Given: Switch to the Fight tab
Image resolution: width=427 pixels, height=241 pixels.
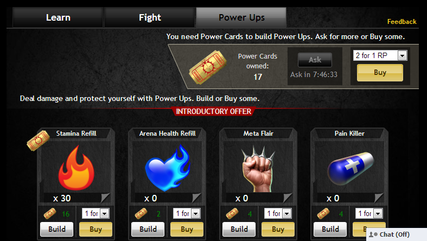Looking at the screenshot, I should click(x=150, y=17).
